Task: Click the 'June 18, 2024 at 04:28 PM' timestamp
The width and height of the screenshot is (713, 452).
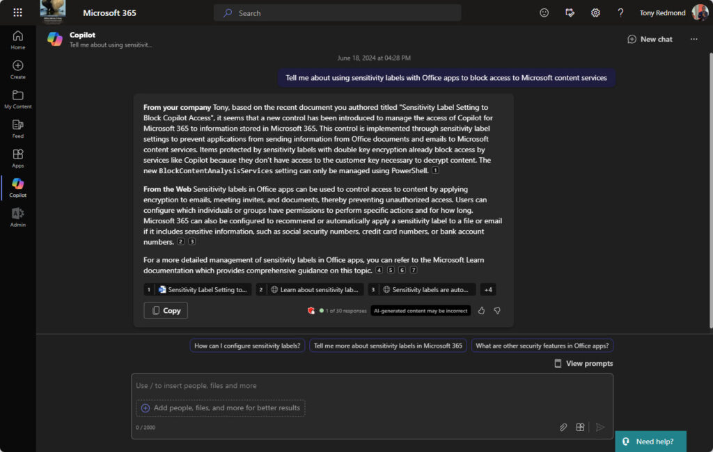Action: coord(374,58)
